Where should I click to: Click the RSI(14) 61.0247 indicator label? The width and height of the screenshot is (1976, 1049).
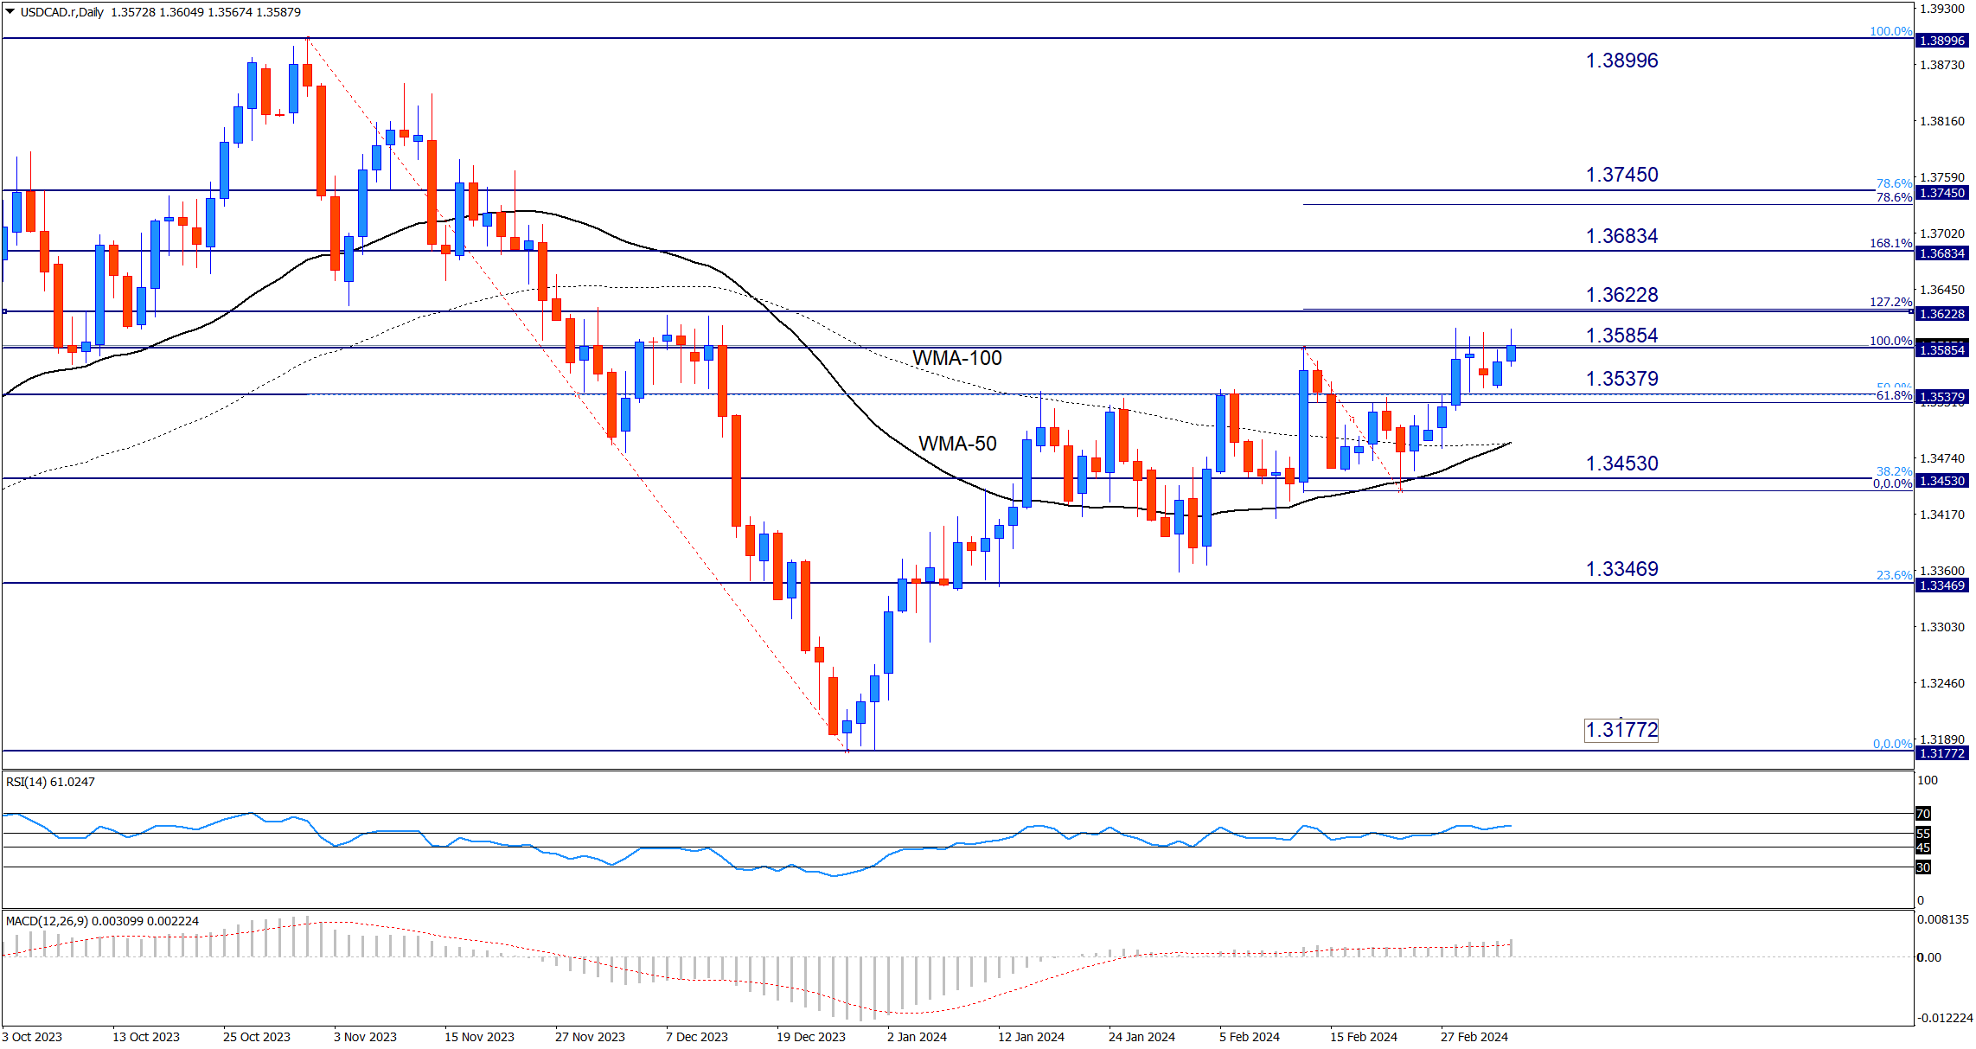click(x=50, y=782)
